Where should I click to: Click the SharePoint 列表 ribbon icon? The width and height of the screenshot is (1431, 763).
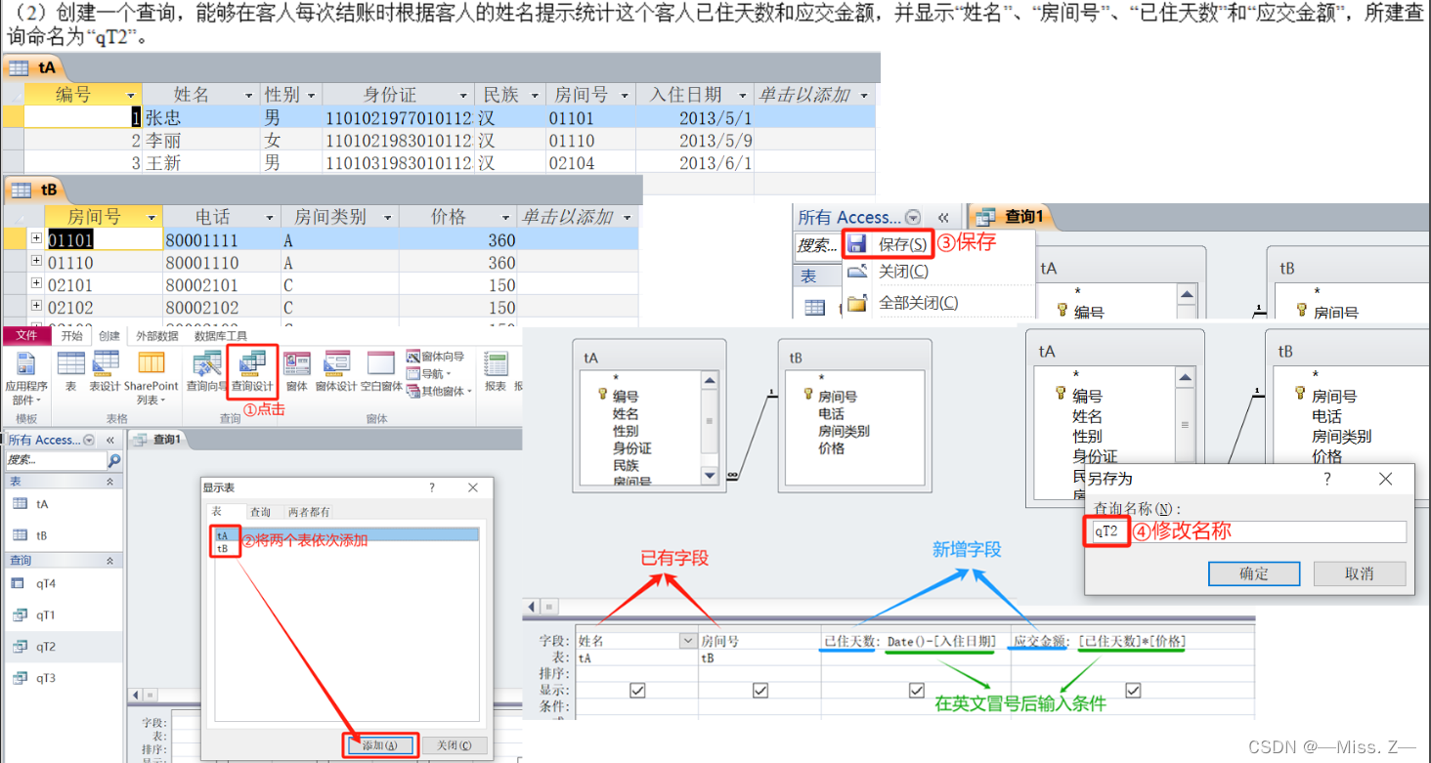tap(152, 377)
